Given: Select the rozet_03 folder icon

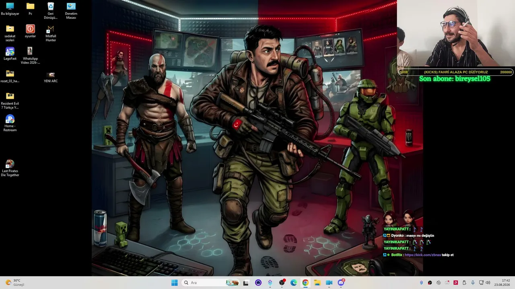Looking at the screenshot, I should (10, 76).
